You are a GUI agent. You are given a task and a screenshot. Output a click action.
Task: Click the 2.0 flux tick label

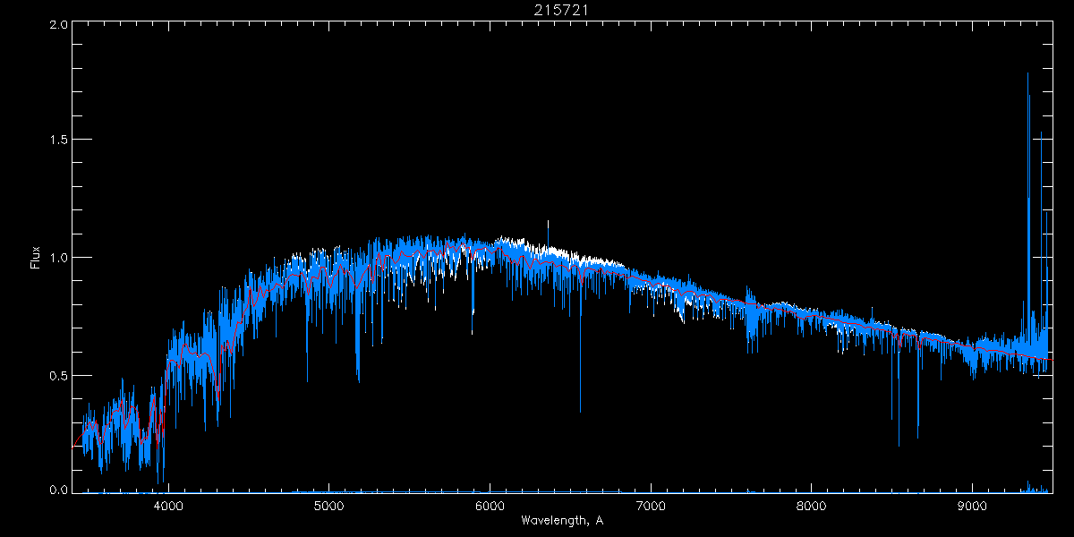tap(58, 25)
